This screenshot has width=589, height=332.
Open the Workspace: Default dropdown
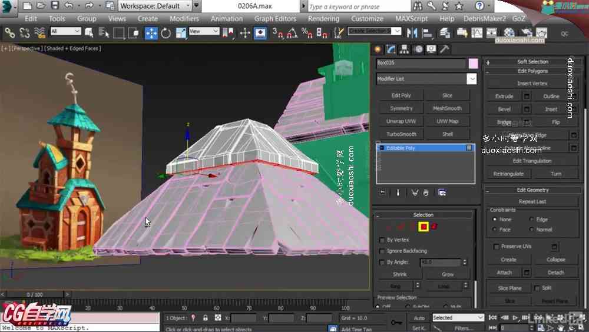point(155,6)
